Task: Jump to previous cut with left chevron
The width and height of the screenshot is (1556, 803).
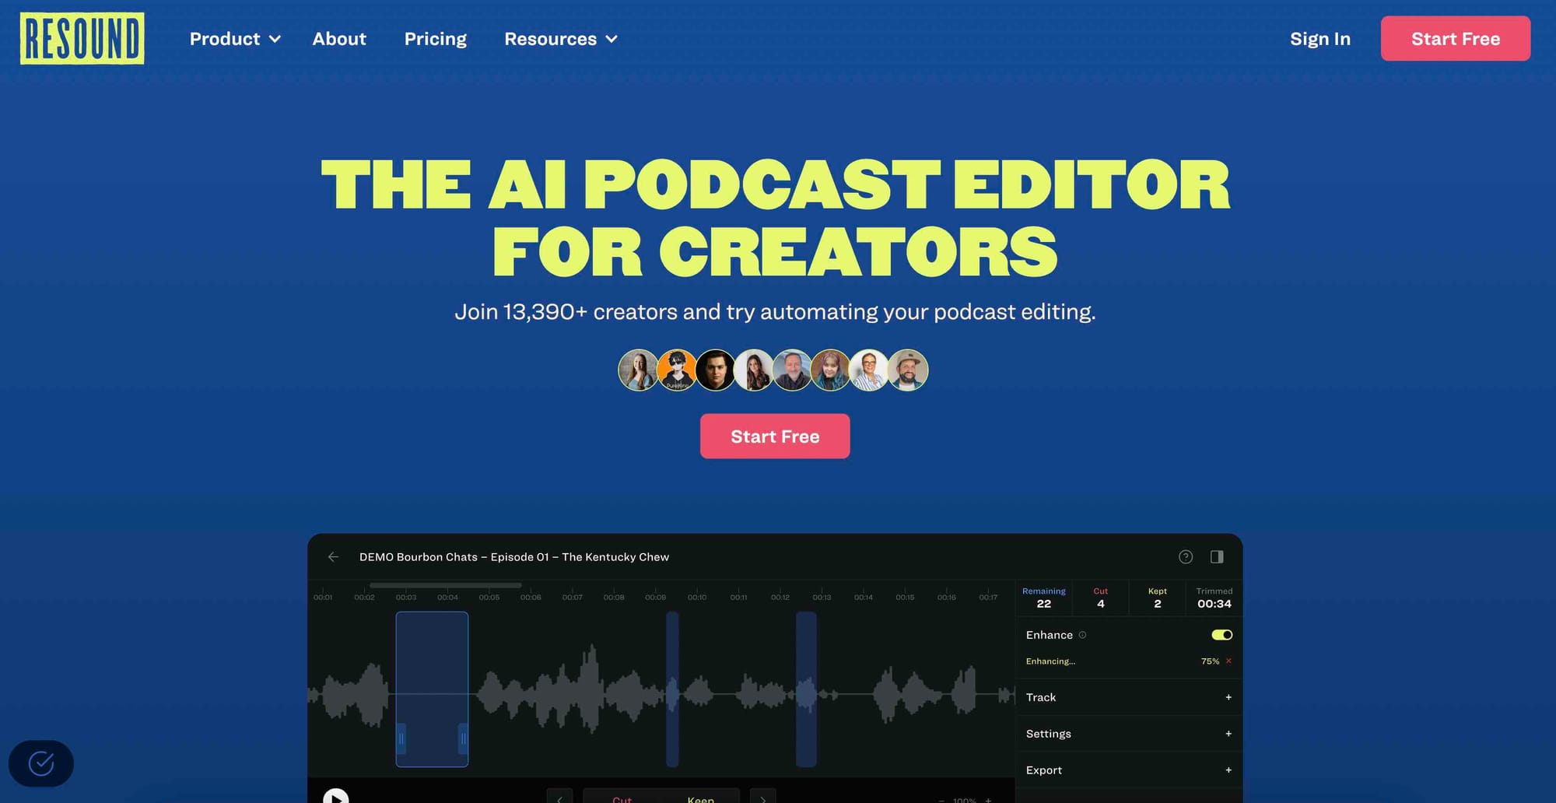Action: point(560,798)
